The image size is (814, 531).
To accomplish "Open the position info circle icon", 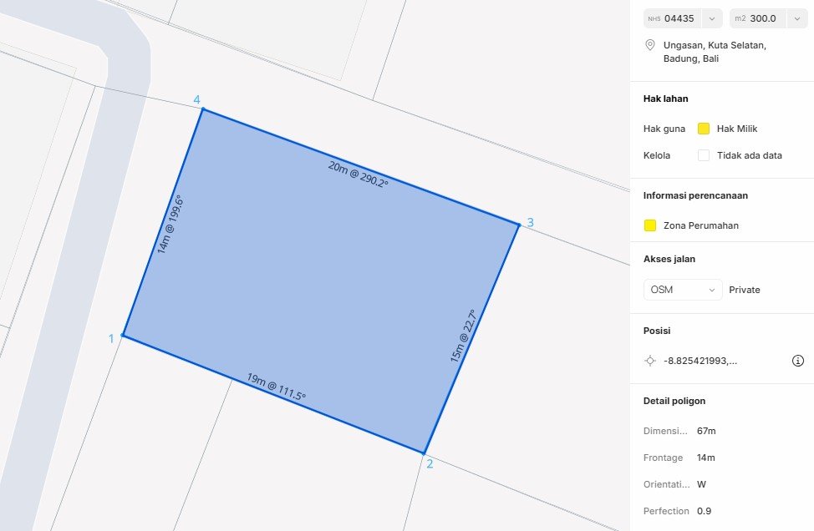I will (x=797, y=361).
